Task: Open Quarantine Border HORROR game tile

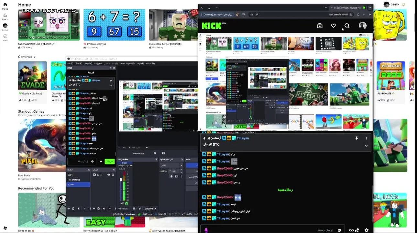Action: tap(173, 28)
